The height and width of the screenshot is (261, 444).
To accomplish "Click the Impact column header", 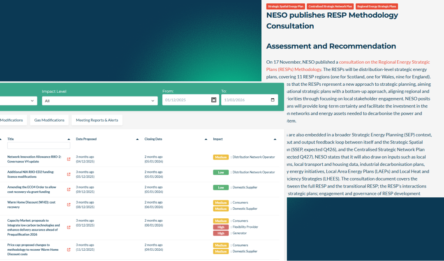I will tap(218, 139).
